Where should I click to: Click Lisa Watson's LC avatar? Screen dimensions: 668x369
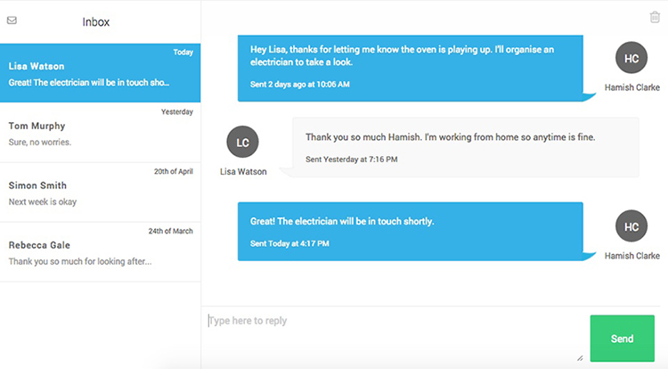point(243,143)
